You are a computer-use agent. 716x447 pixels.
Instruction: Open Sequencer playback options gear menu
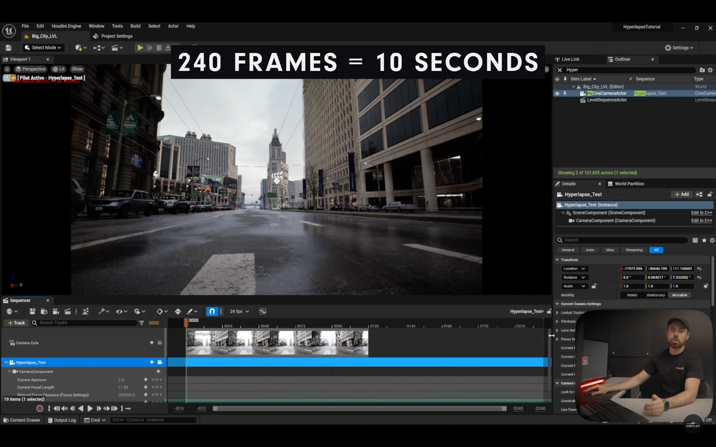(x=140, y=311)
